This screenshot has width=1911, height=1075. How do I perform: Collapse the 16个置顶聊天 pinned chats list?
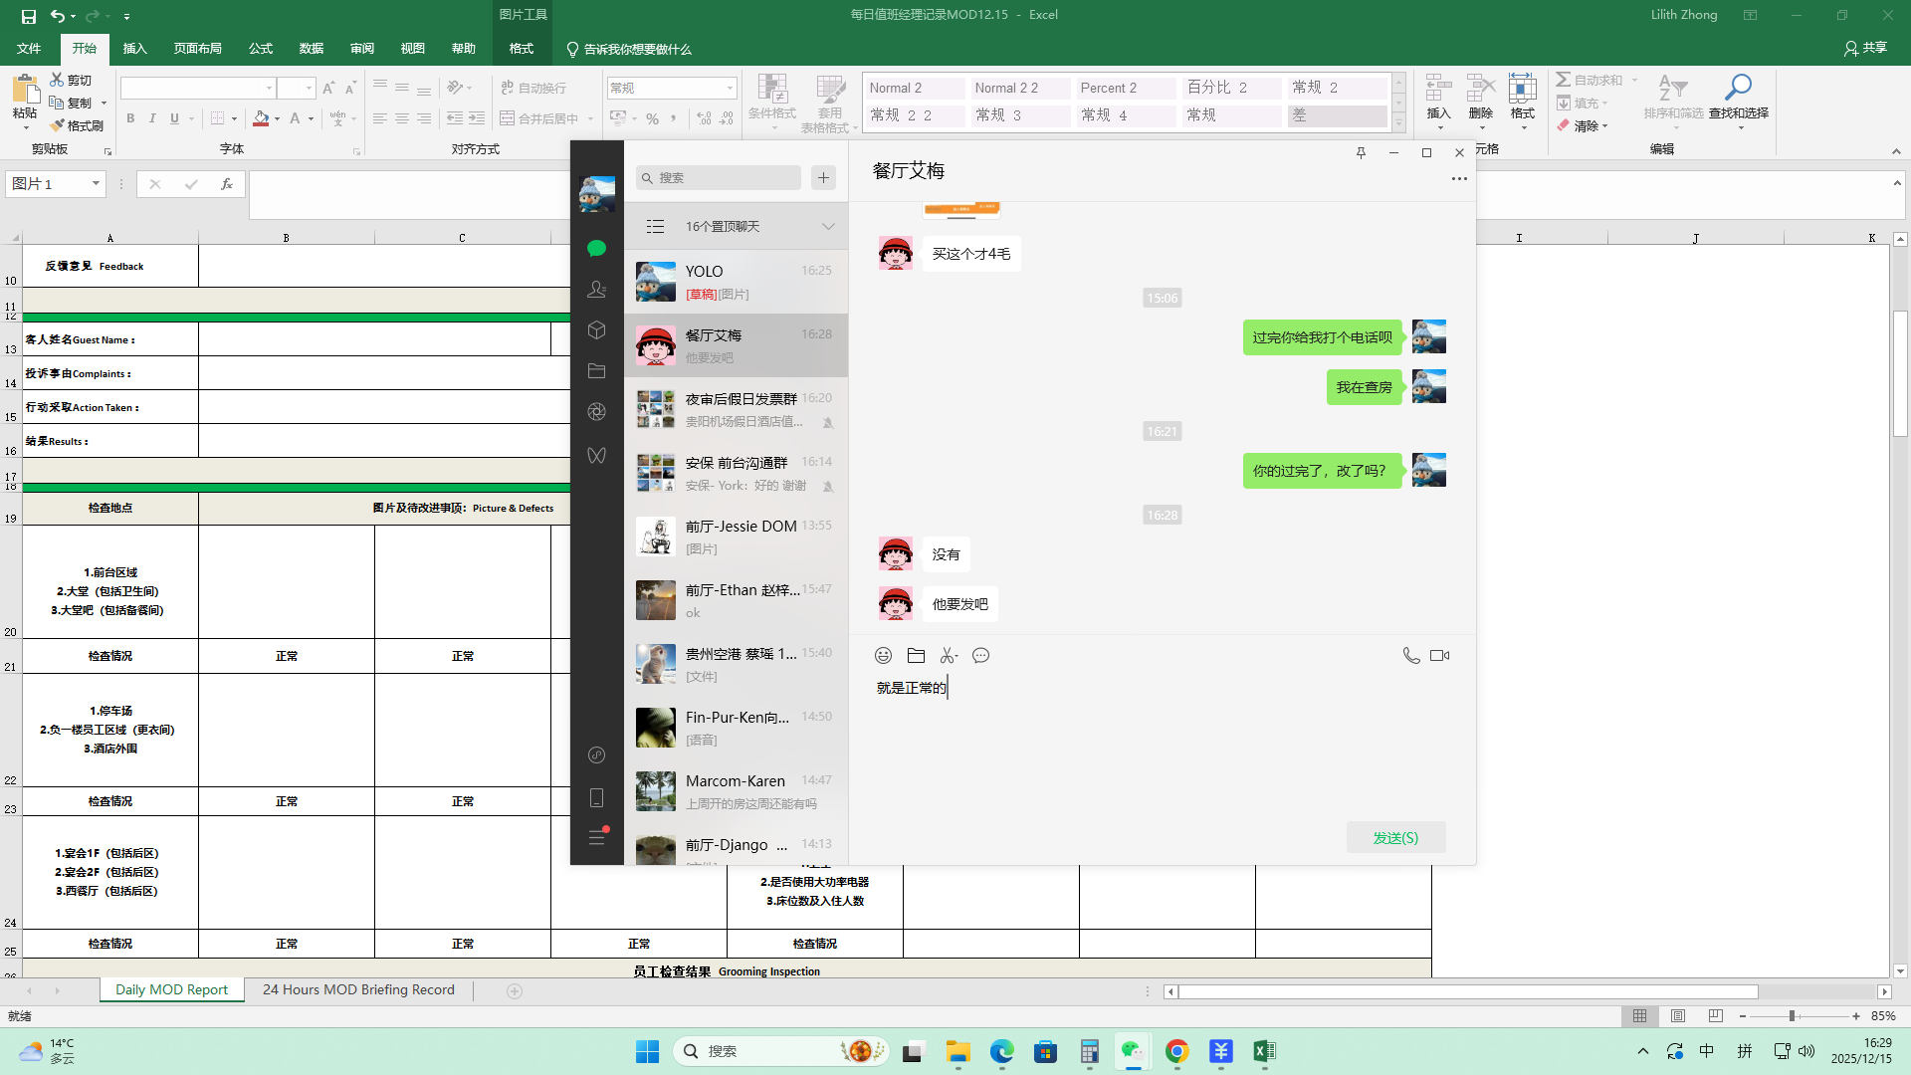click(x=828, y=226)
